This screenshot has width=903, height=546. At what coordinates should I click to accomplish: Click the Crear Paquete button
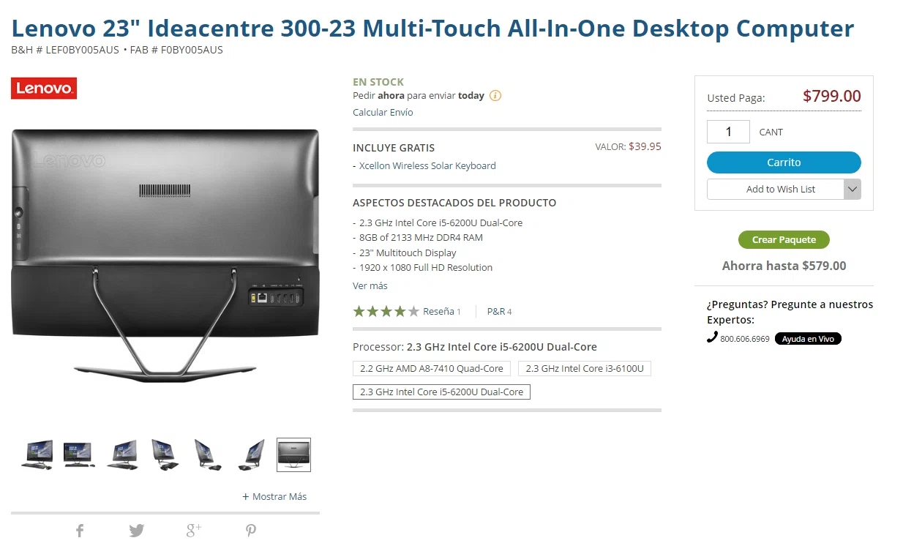click(x=784, y=240)
